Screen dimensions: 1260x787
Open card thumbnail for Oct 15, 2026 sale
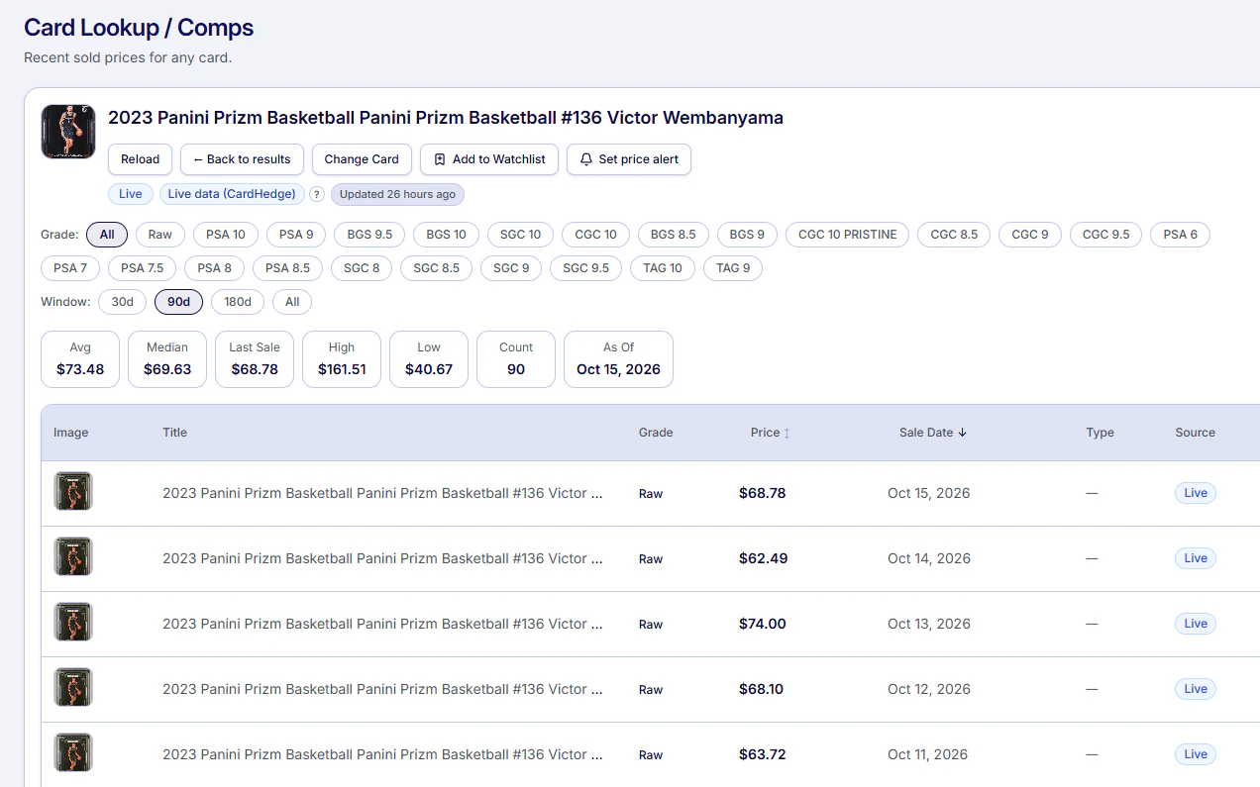pyautogui.click(x=72, y=492)
